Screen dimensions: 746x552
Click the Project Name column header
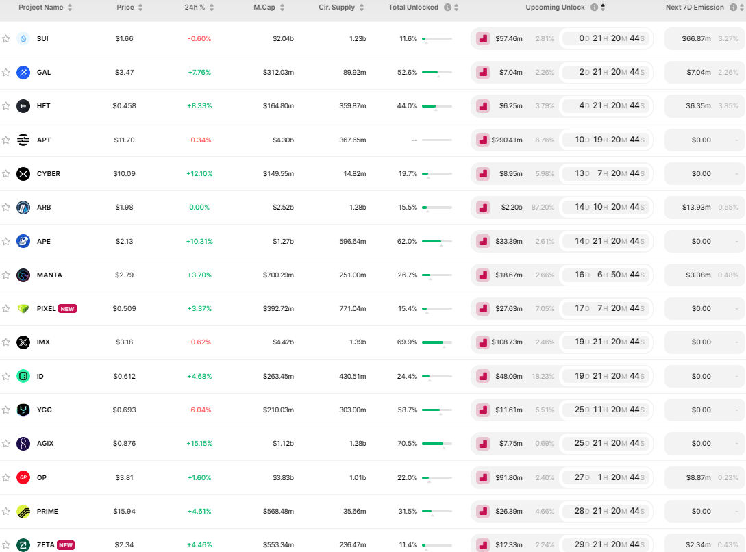click(x=40, y=8)
